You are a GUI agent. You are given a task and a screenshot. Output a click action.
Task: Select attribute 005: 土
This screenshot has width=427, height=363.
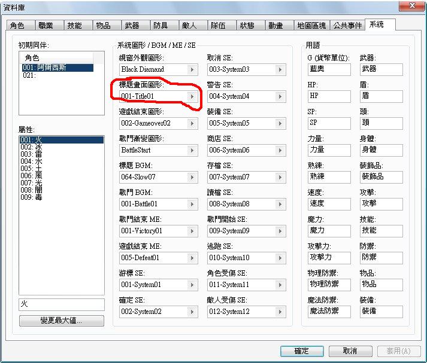62,169
